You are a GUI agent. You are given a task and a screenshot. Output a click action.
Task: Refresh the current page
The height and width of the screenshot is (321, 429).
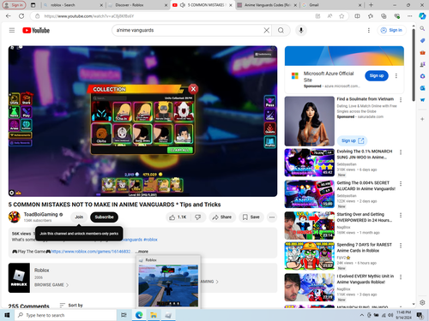pyautogui.click(x=21, y=16)
